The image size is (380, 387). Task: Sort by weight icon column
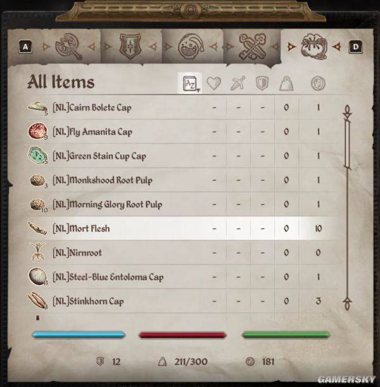point(286,84)
